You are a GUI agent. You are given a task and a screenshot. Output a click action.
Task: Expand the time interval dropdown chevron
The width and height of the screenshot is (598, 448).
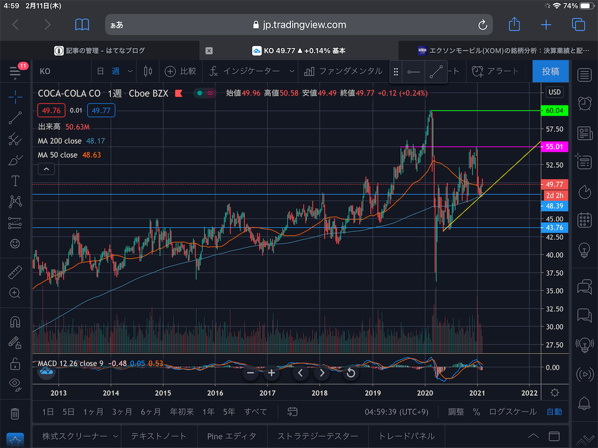[x=130, y=71]
